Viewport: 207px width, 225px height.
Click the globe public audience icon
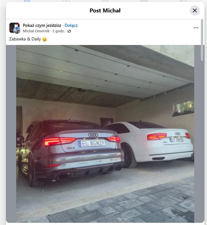pyautogui.click(x=69, y=31)
